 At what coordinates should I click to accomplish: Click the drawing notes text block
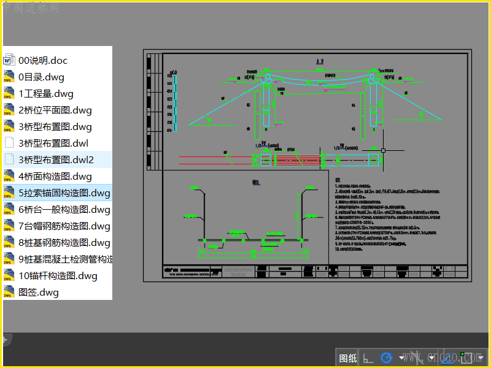pos(387,215)
